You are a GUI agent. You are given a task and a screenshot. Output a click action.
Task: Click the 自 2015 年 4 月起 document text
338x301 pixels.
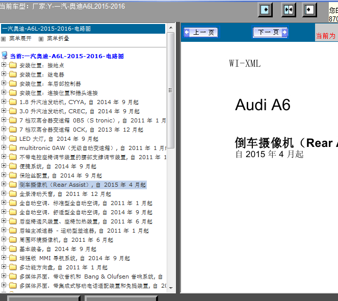pyautogui.click(x=270, y=154)
